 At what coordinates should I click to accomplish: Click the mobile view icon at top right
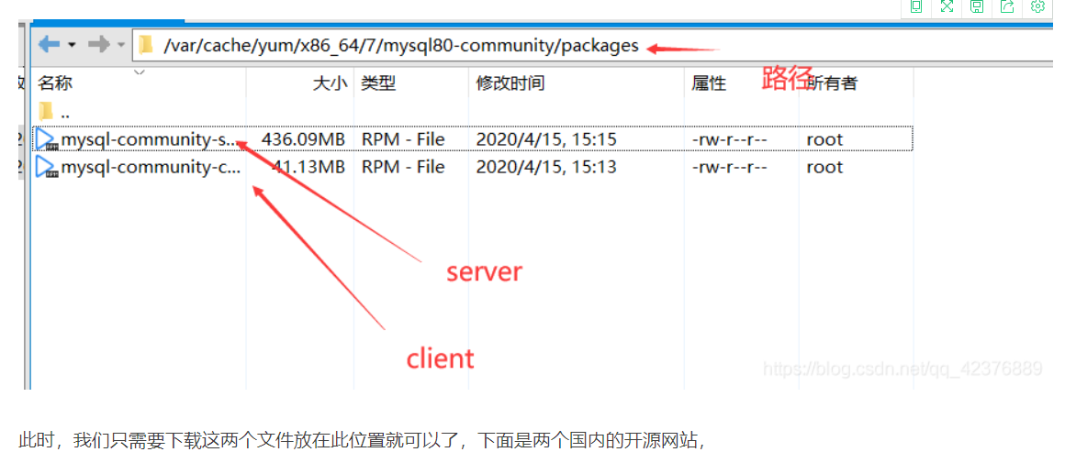916,6
